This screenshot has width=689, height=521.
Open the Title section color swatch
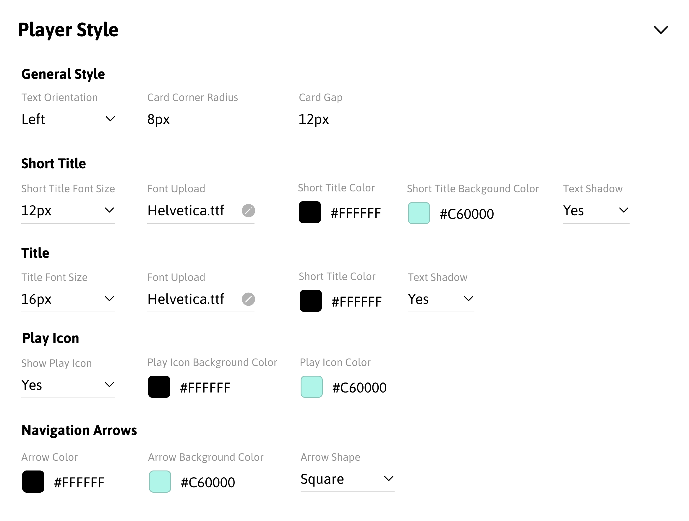(311, 301)
